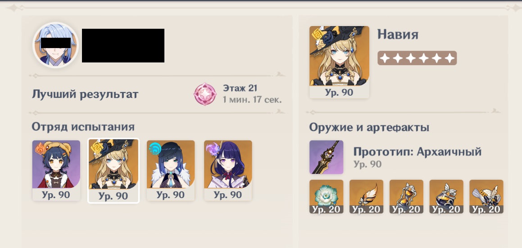The width and height of the screenshot is (522, 248).
Task: Open the player's round avatar portrait
Action: click(x=55, y=45)
